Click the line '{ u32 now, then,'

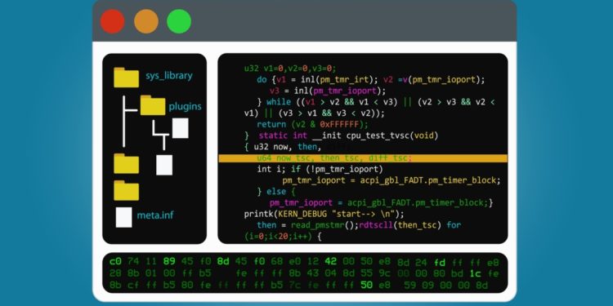coord(282,147)
